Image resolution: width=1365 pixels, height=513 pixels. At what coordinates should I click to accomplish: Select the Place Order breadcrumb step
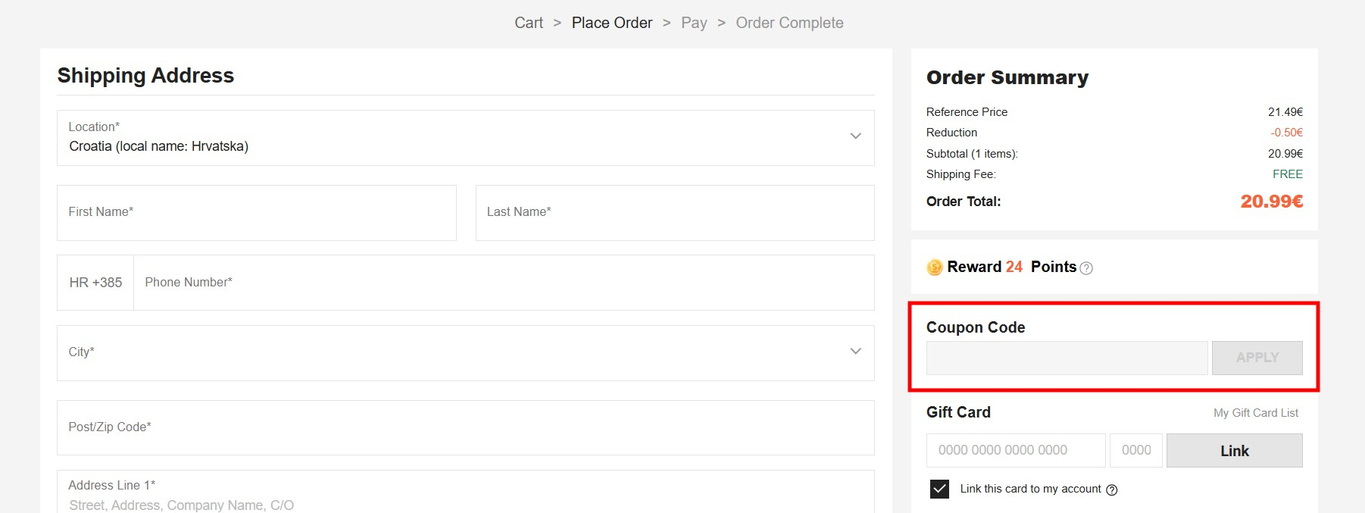coord(612,23)
